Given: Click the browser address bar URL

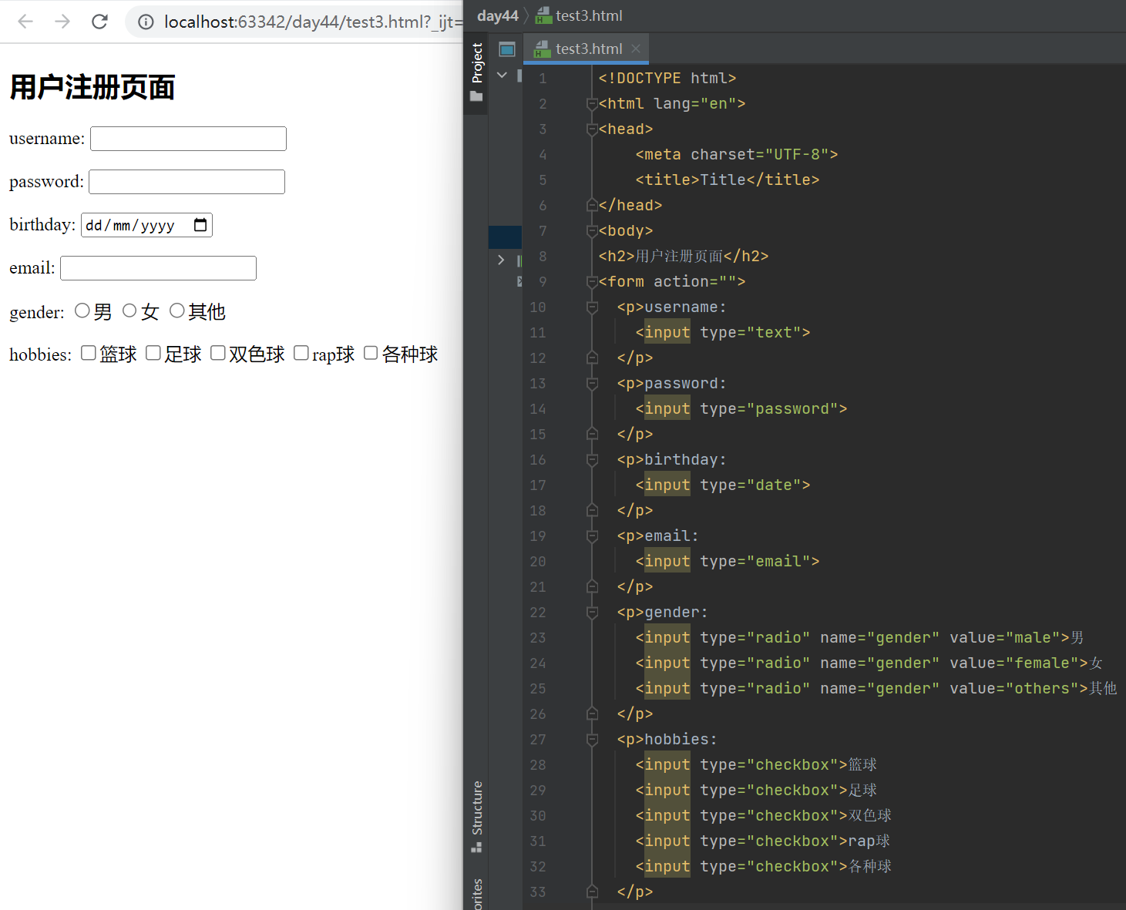Looking at the screenshot, I should pyautogui.click(x=312, y=22).
